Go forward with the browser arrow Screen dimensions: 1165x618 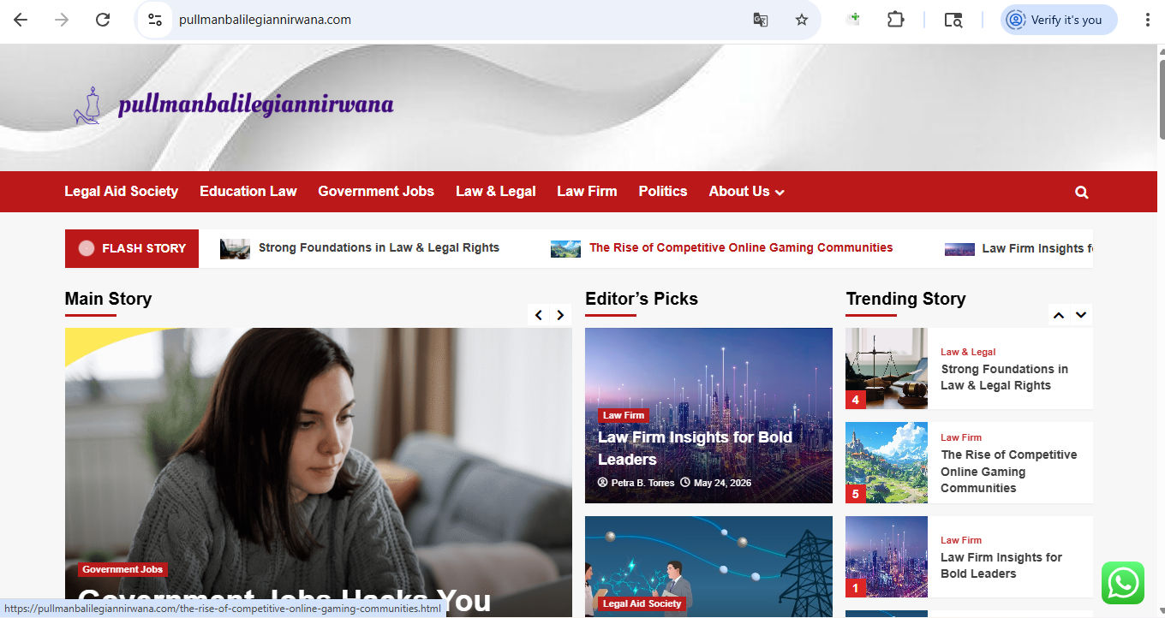tap(62, 20)
